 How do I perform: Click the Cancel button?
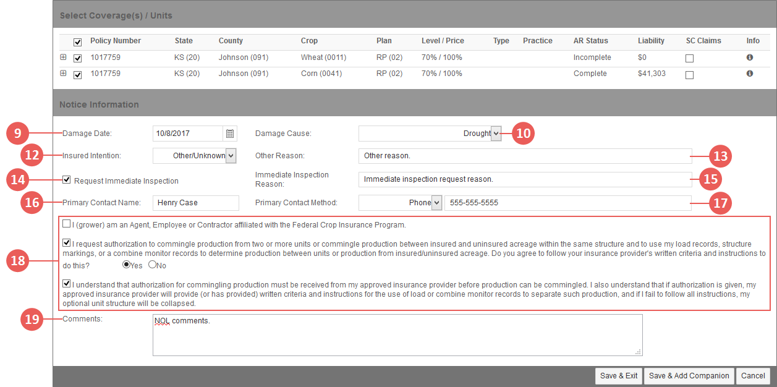coord(753,376)
